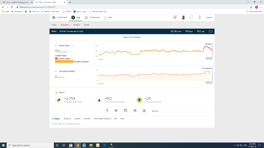The width and height of the screenshot is (264, 148).
Task: Open the UNITAS bookmark
Action: [x=67, y=12]
